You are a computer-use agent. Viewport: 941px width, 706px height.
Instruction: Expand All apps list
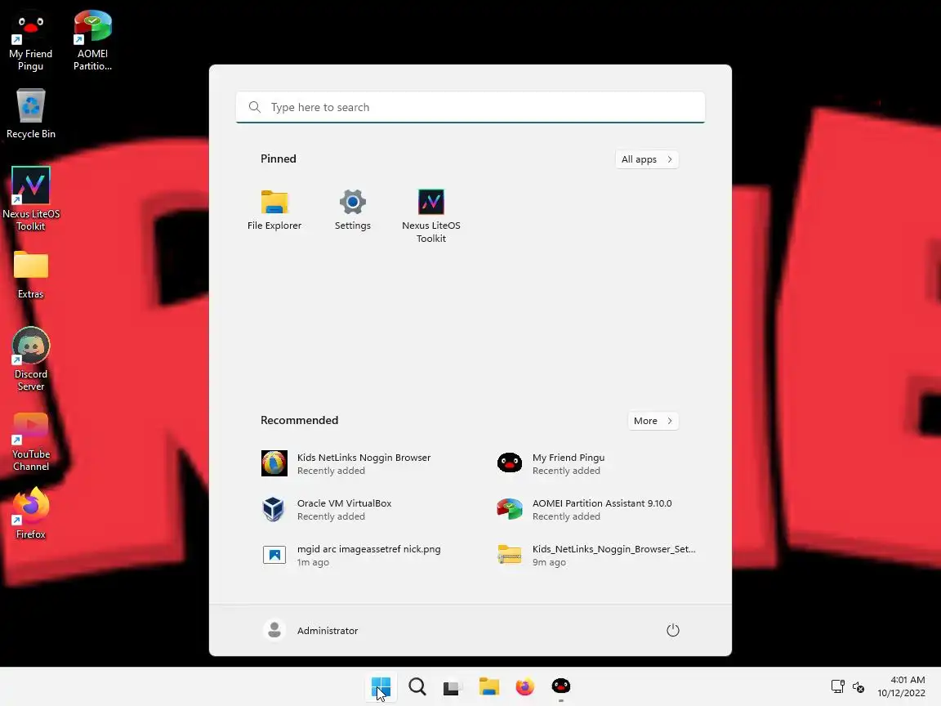647,159
